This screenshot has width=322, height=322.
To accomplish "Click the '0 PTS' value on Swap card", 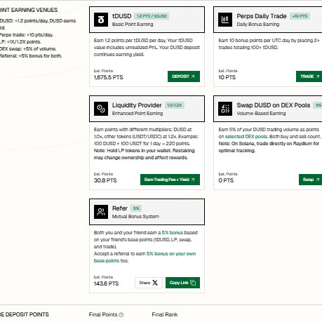I will click(226, 180).
